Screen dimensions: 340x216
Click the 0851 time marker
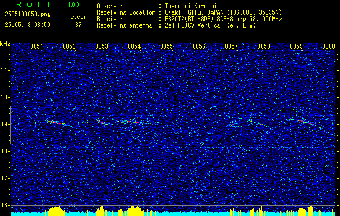(x=36, y=46)
